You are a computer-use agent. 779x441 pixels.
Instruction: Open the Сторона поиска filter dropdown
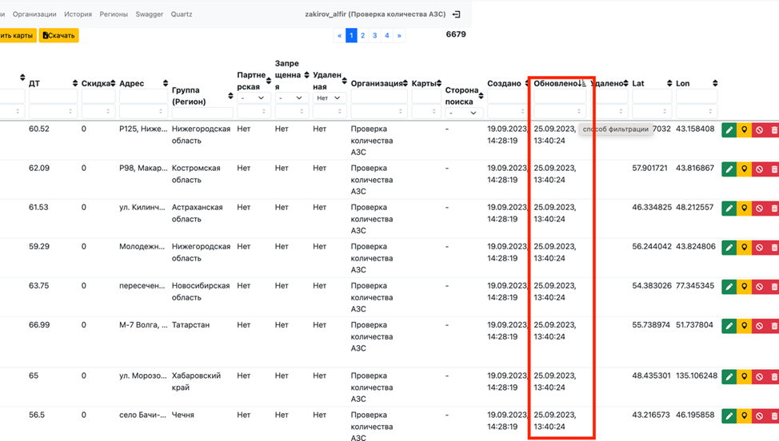(x=462, y=113)
